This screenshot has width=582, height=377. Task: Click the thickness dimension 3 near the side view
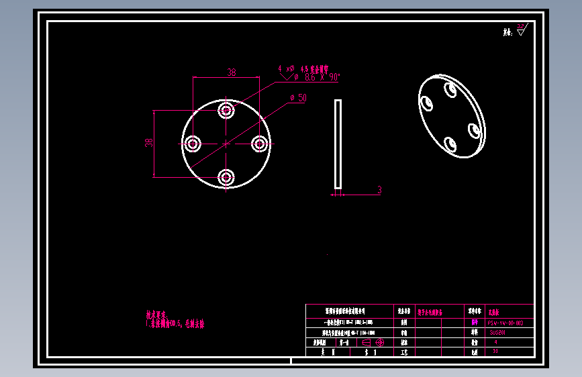tap(379, 190)
